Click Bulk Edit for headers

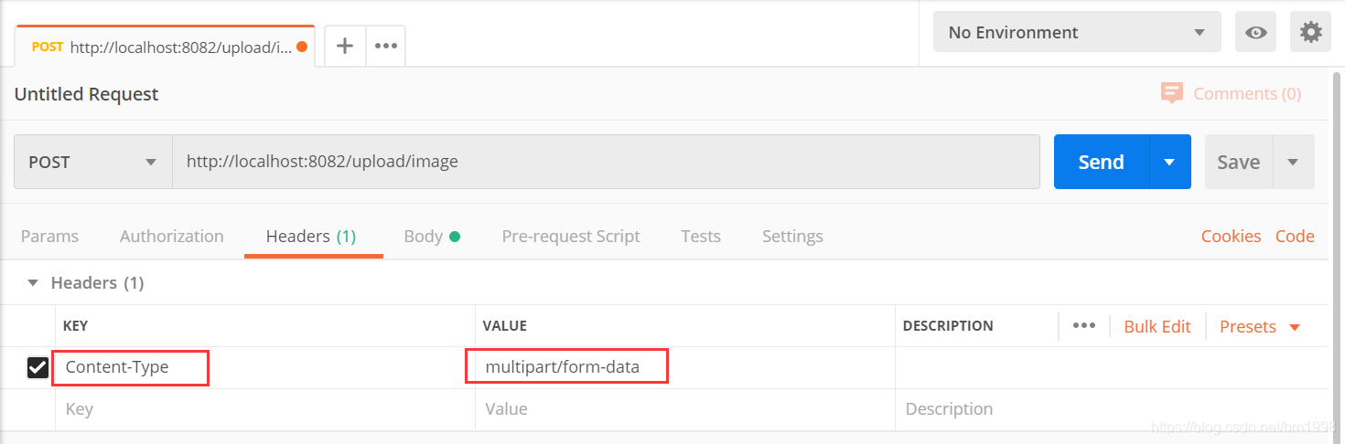[x=1157, y=326]
